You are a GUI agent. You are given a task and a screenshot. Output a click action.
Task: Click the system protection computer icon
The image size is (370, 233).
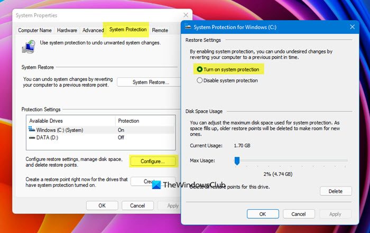pos(29,46)
